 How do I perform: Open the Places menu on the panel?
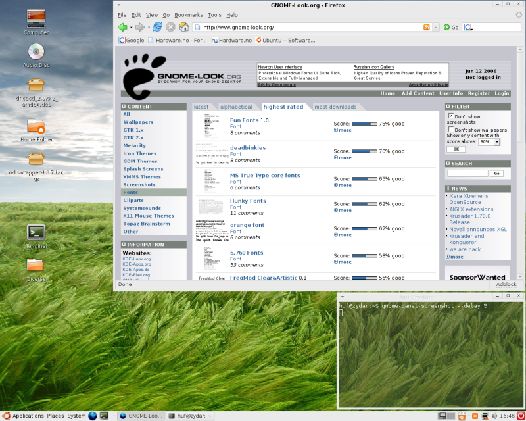55,416
